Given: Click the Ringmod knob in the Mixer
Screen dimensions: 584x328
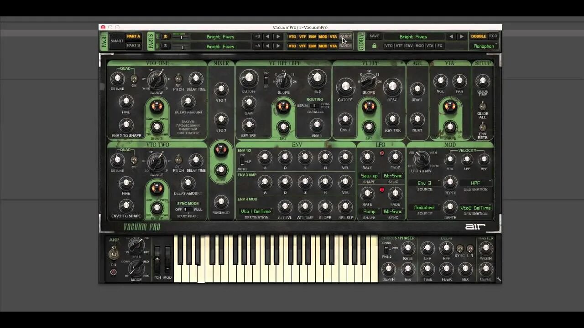Looking at the screenshot, I should point(221,202).
